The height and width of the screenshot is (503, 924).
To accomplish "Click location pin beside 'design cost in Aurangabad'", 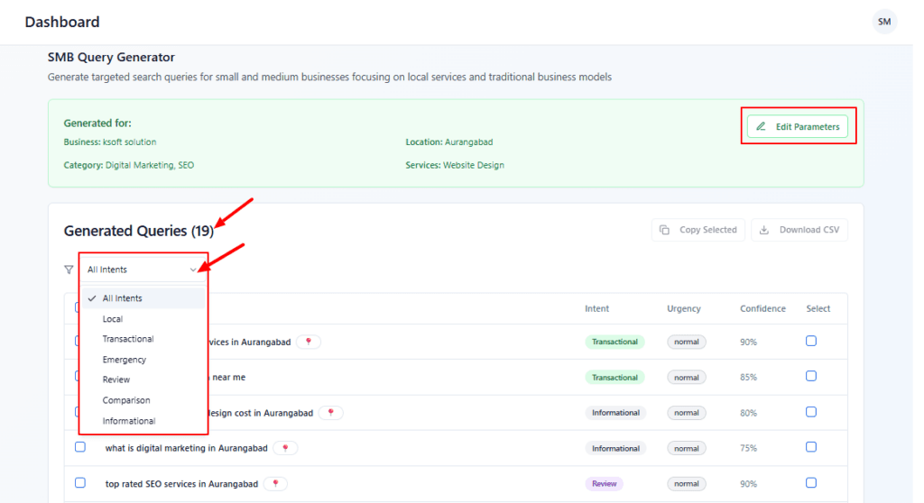I will (x=330, y=413).
